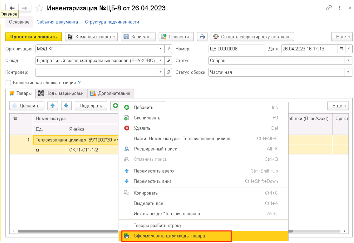Viewport: 354px width, 243px height.
Task: Add document to favorites with star
Action: coord(39,8)
